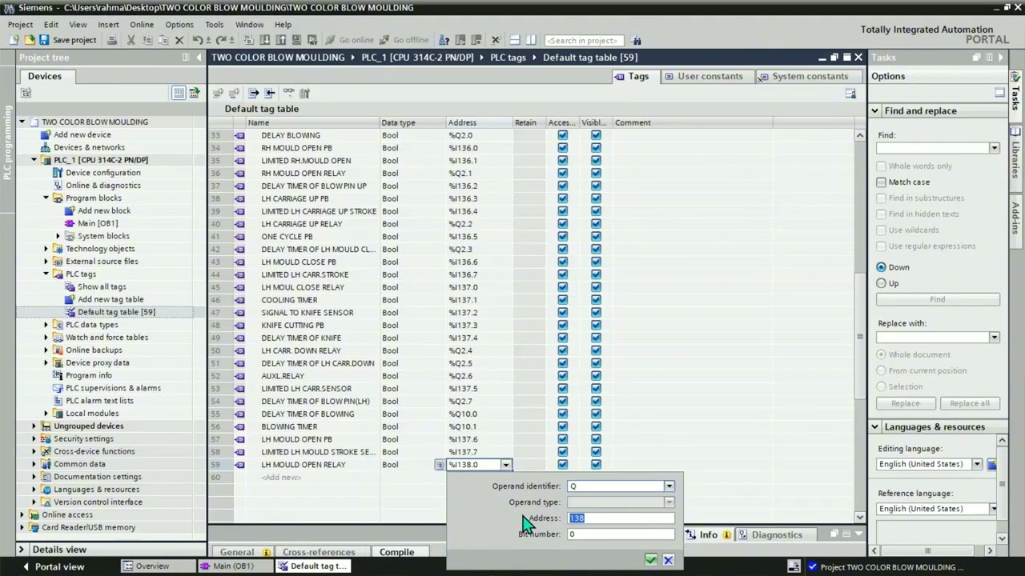Click the Cut scissors icon
The height and width of the screenshot is (576, 1025).
tap(131, 40)
